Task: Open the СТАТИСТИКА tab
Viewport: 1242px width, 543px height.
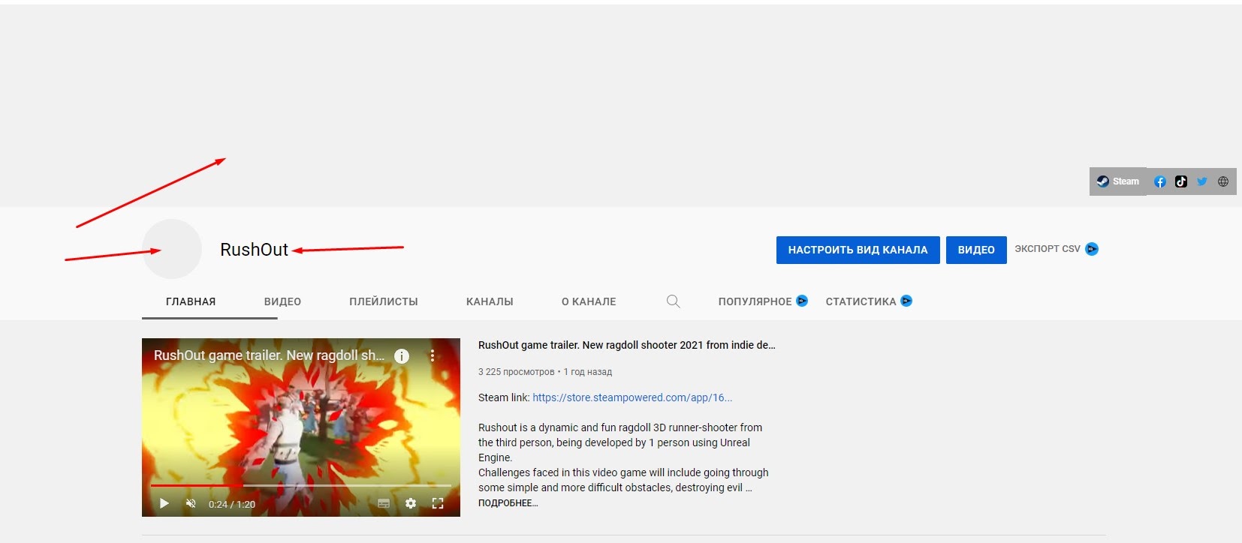Action: [x=861, y=301]
